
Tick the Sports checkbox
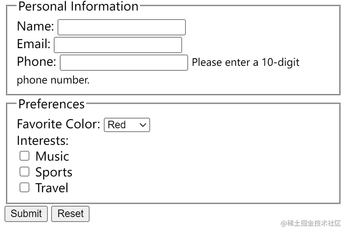(24, 172)
